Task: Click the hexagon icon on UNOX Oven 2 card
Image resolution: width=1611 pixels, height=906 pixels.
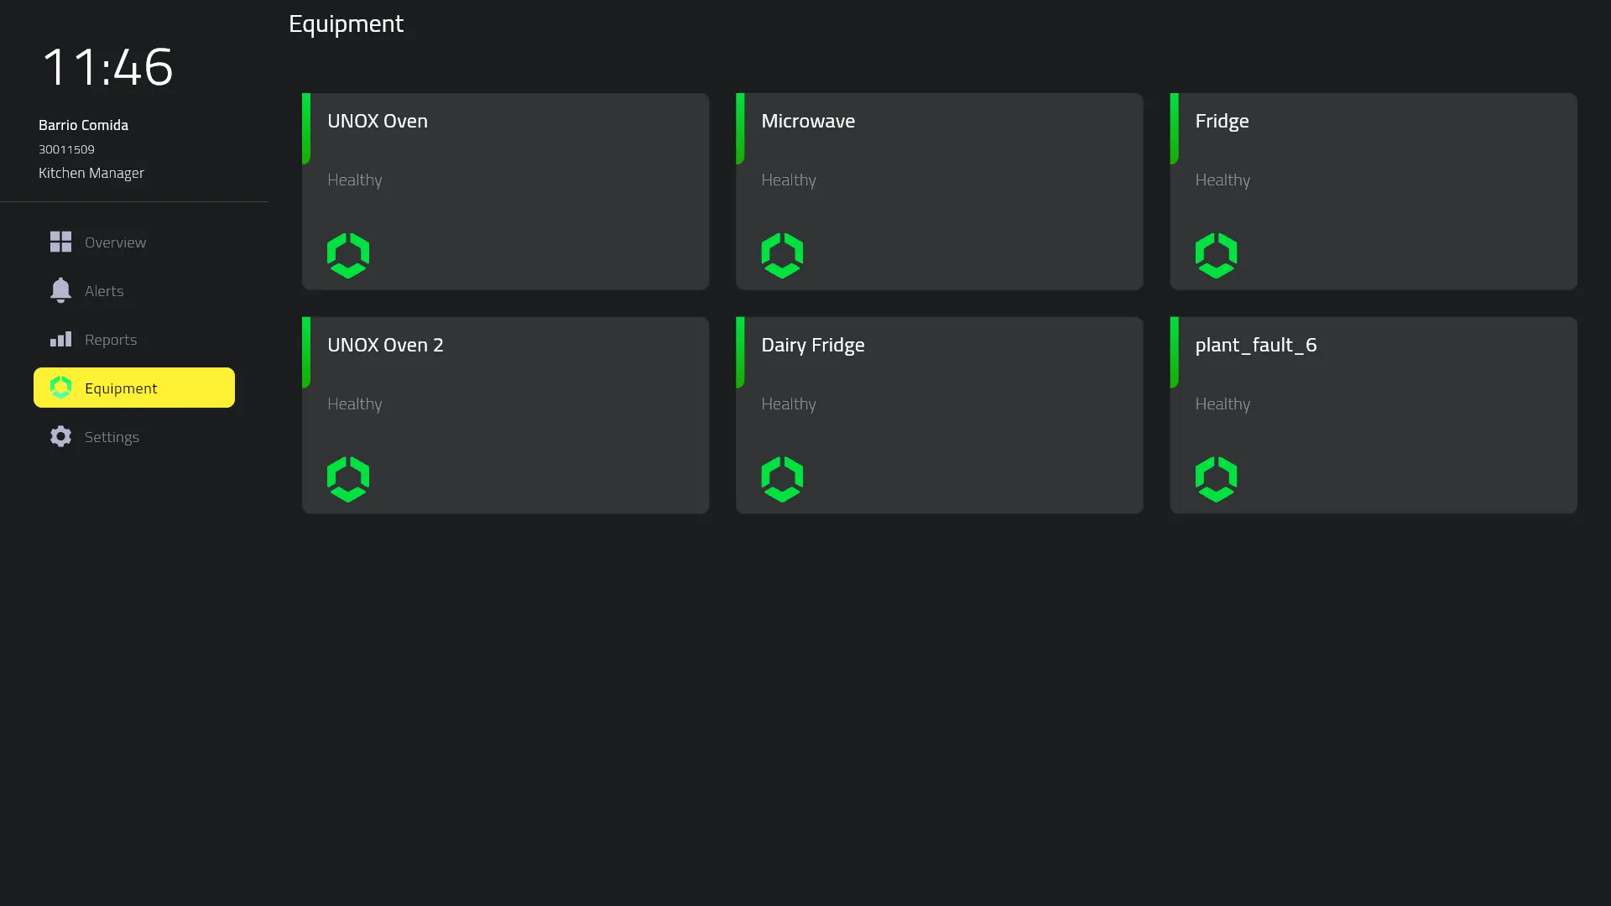Action: coord(347,479)
